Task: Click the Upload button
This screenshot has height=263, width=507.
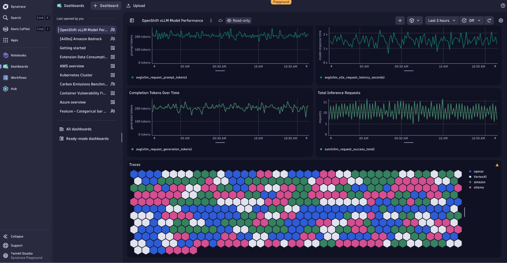Action: pyautogui.click(x=136, y=6)
